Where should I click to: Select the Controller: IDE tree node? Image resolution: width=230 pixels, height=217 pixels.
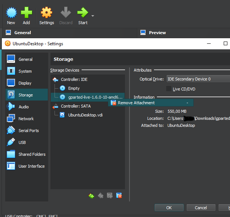point(88,79)
